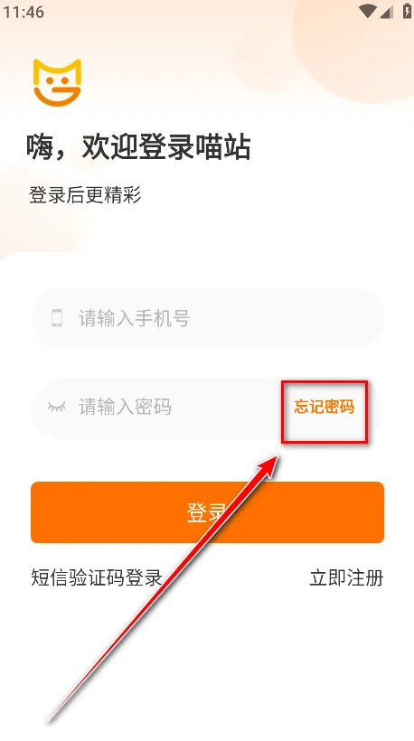Tap the 11:46 clock in status bar
The image size is (414, 741).
tap(24, 13)
